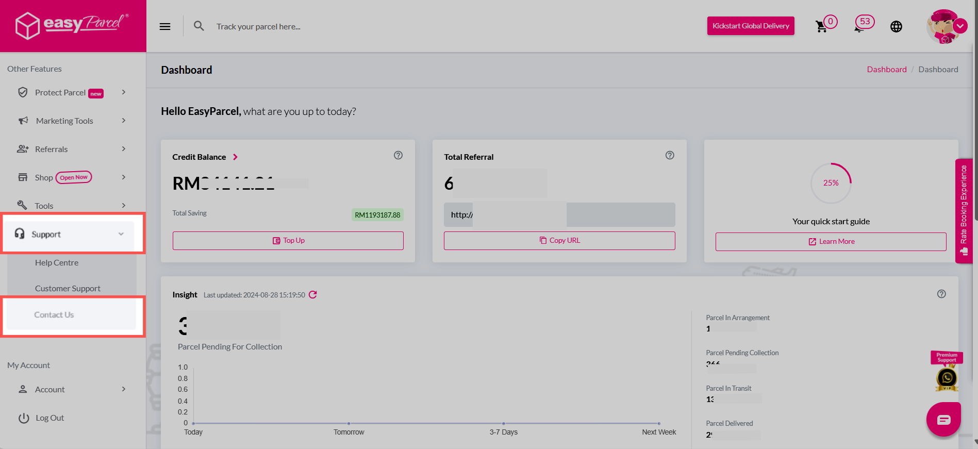This screenshot has width=978, height=449.
Task: Click Parcel Pending For Collection label
Action: click(x=230, y=347)
